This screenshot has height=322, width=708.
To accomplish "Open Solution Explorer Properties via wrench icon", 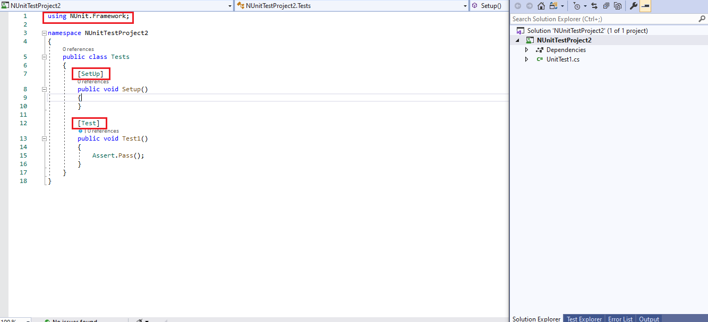I will point(634,6).
